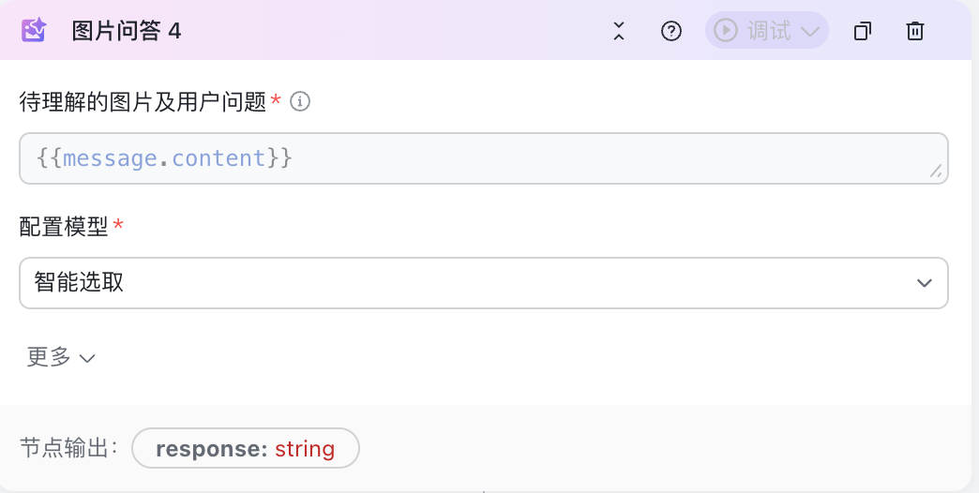The height and width of the screenshot is (493, 979).
Task: Click the chevron arrow in 智能选取 selector
Action: tap(924, 283)
